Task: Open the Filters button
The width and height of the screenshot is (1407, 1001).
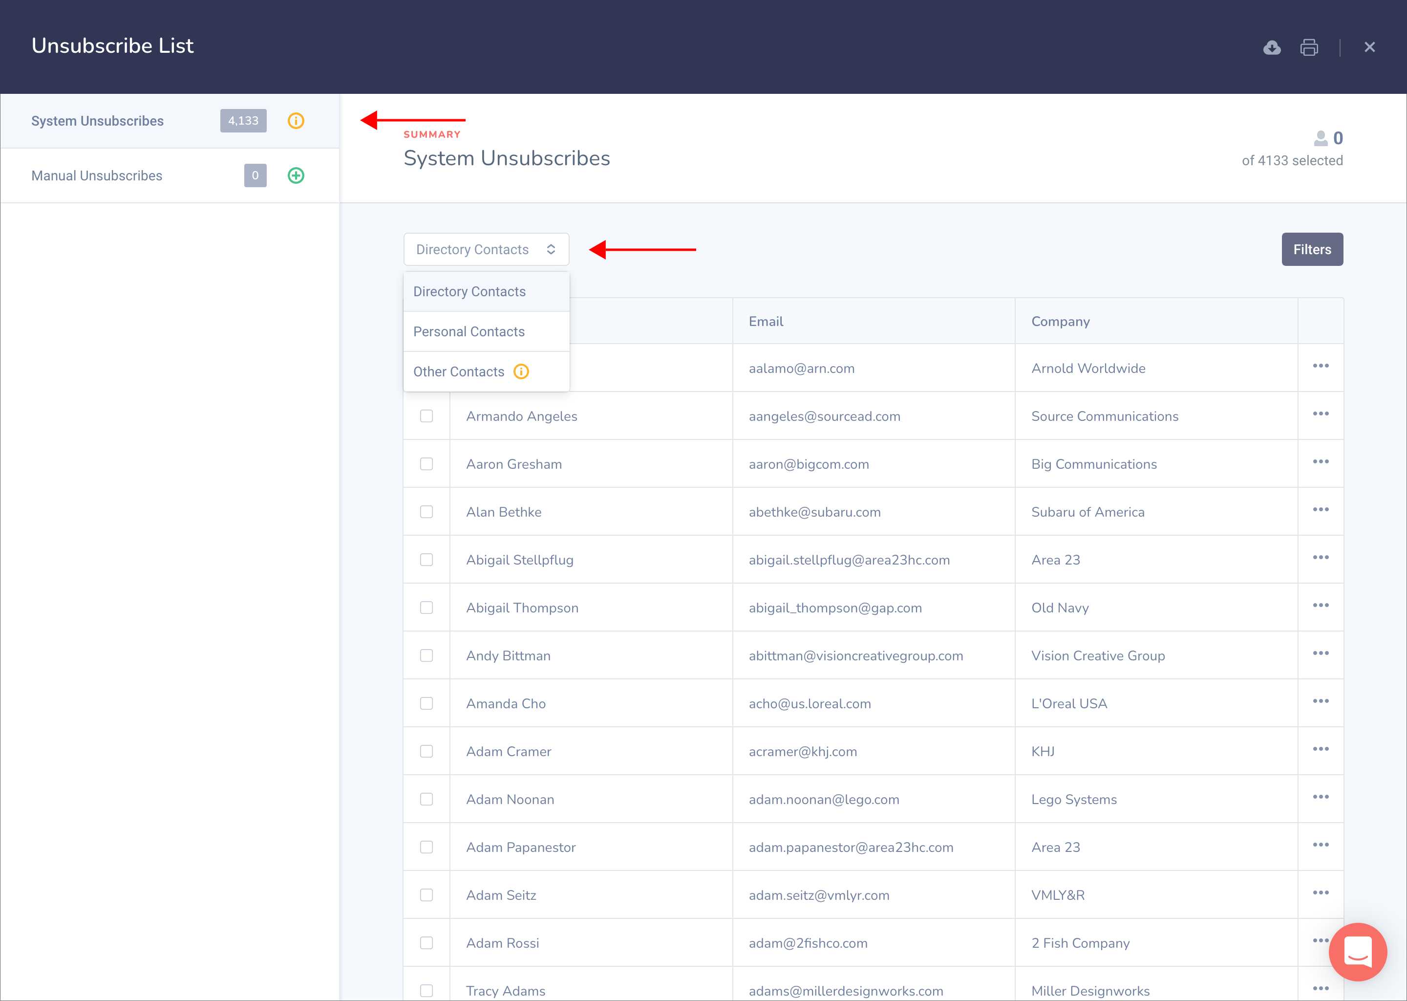Action: pos(1312,250)
